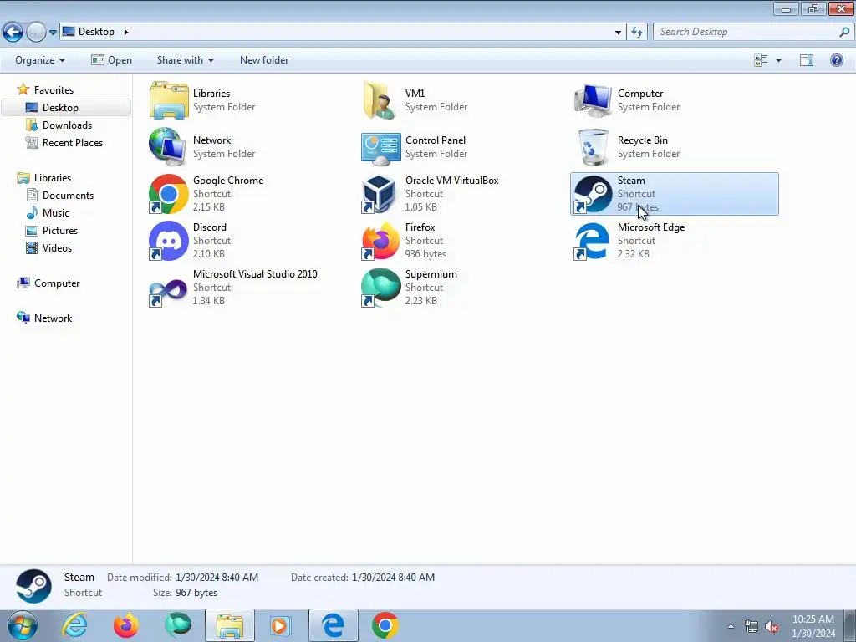Select the Computer icon in file list
The image size is (856, 642).
coord(593,100)
